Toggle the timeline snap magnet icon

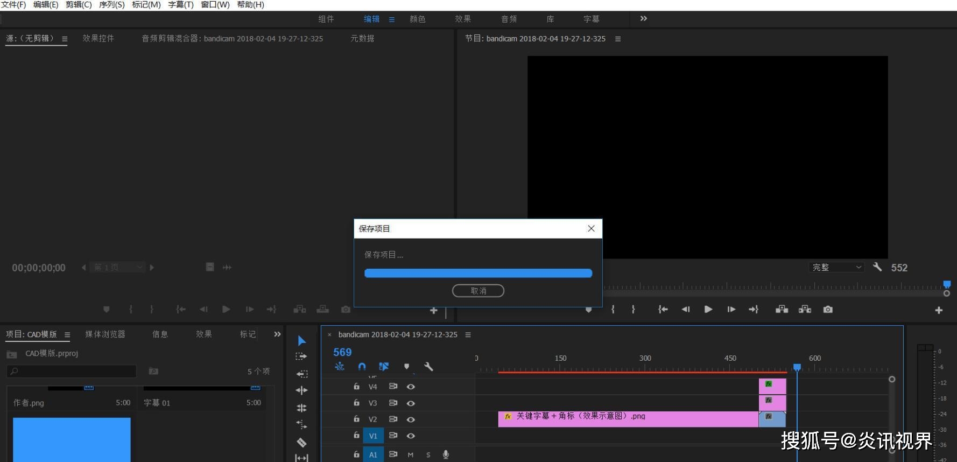pyautogui.click(x=362, y=367)
